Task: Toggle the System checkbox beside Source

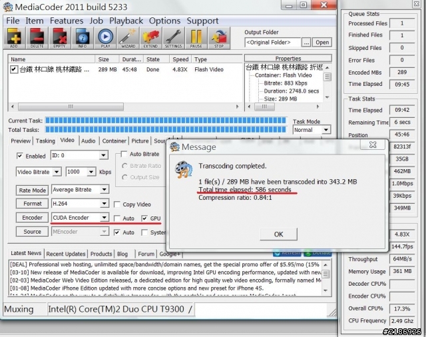Action: point(144,232)
